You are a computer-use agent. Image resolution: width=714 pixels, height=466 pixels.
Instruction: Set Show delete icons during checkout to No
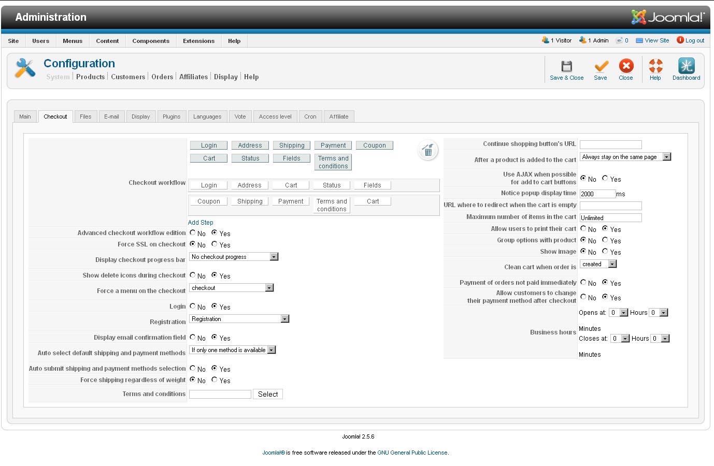click(193, 275)
